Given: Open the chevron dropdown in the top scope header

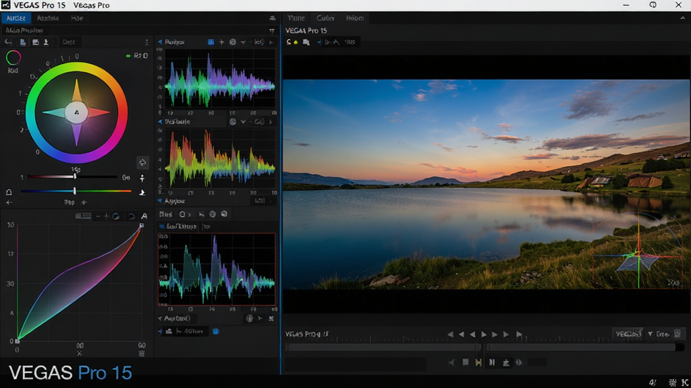Looking at the screenshot, I should click(243, 42).
